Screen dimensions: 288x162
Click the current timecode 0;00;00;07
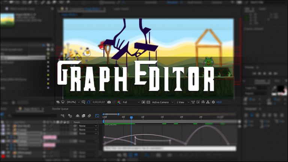tap(99, 102)
